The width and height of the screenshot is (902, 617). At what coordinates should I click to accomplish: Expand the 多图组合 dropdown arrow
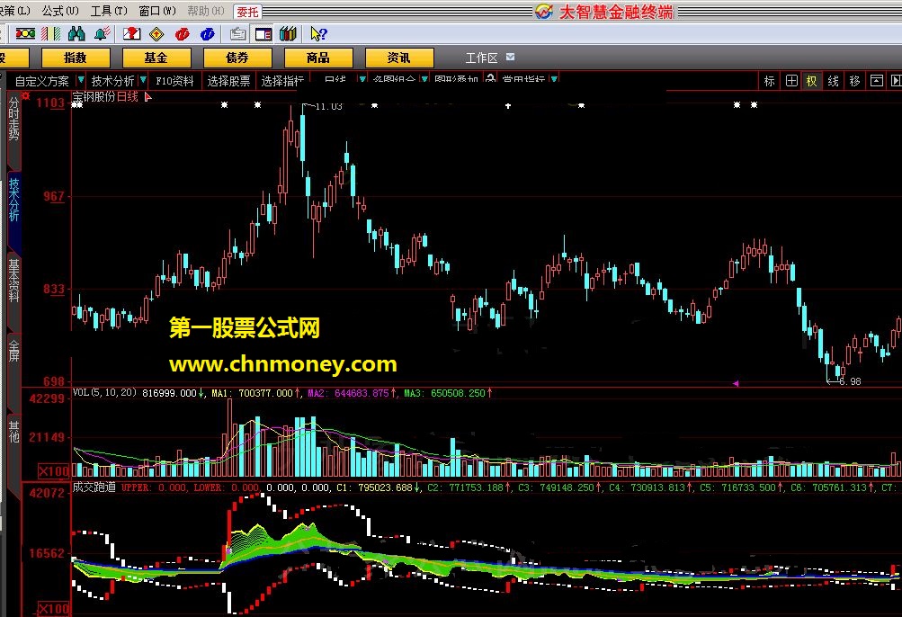pyautogui.click(x=424, y=79)
